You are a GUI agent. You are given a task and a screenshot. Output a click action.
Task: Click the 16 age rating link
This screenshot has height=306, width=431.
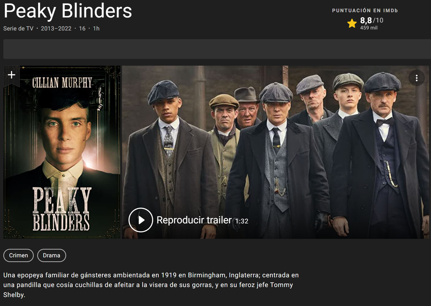pyautogui.click(x=82, y=28)
